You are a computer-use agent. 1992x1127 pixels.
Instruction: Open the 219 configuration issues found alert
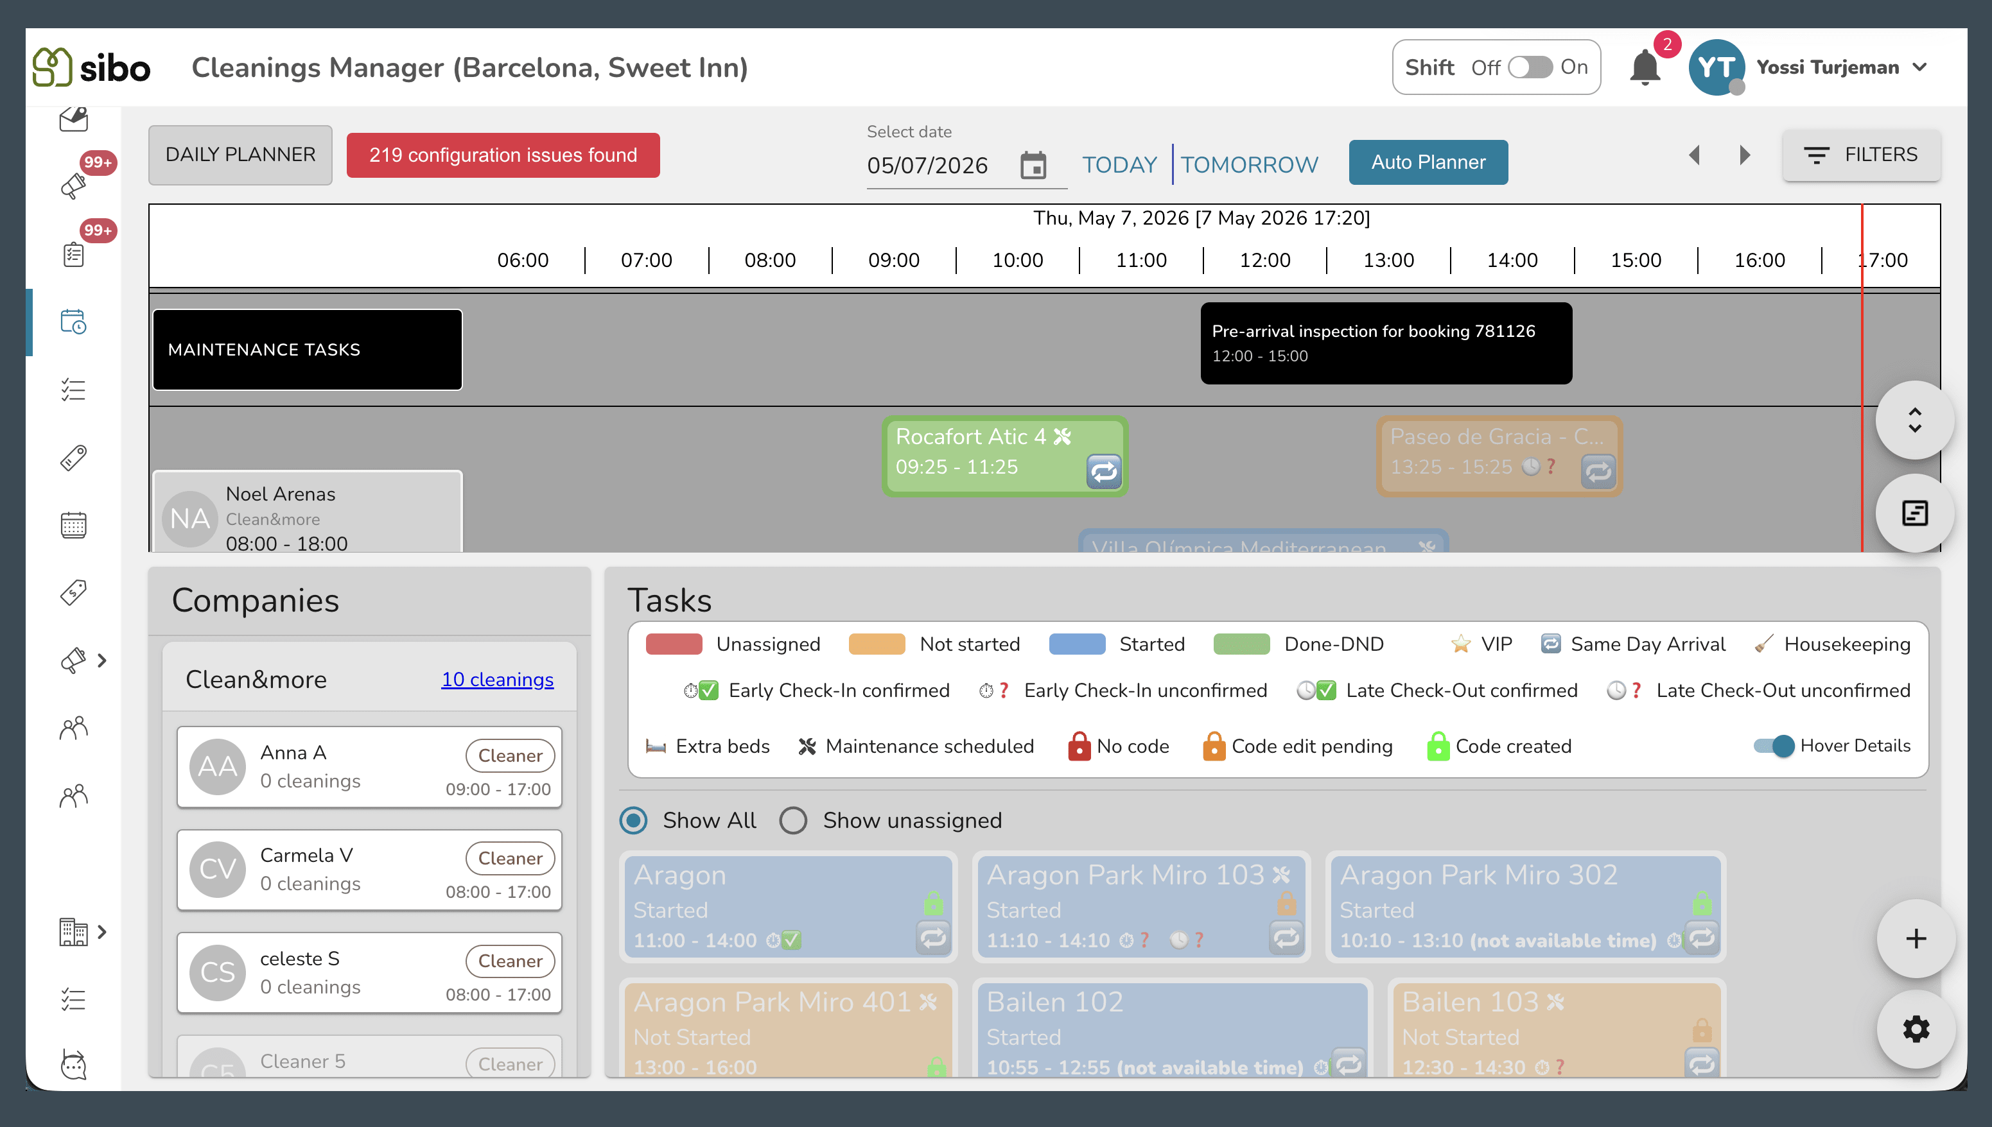(503, 155)
